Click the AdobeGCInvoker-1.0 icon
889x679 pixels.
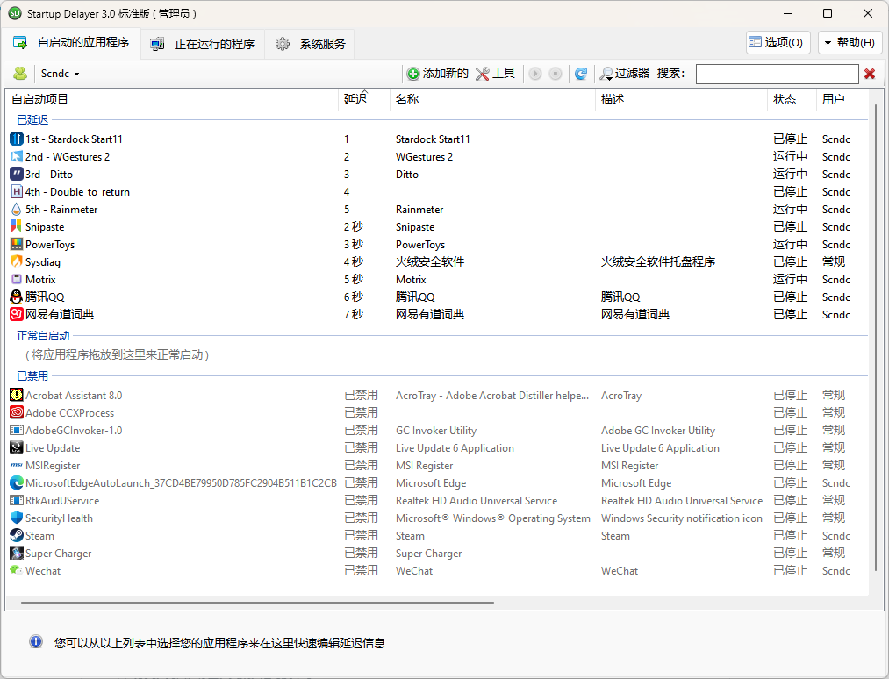click(17, 430)
